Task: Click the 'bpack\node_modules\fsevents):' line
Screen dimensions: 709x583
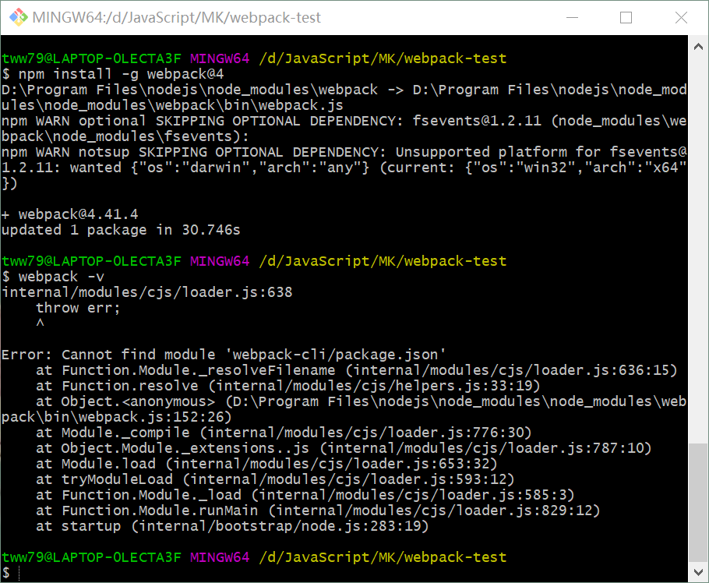Action: 125,136
